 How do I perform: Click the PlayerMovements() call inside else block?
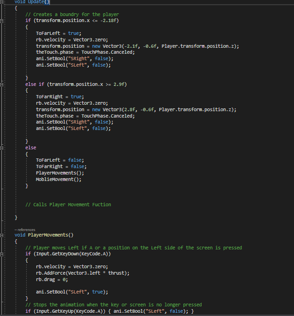pyautogui.click(x=60, y=173)
